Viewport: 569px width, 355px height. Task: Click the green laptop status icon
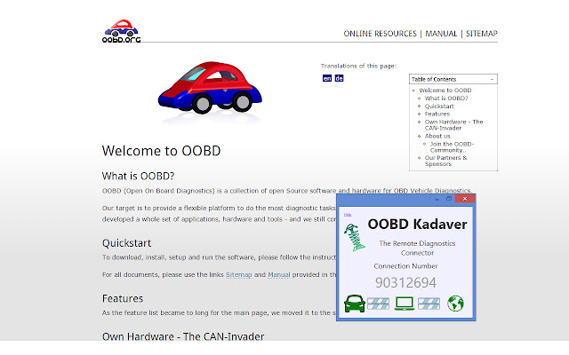pos(405,304)
